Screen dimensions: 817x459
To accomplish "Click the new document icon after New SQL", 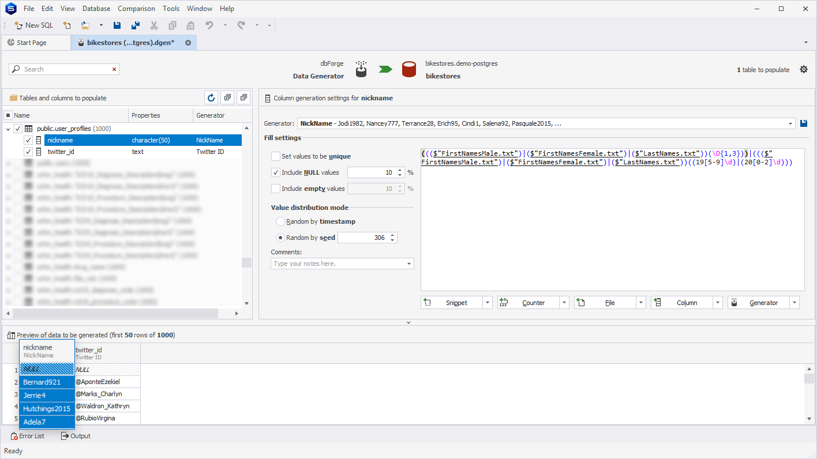I will (x=67, y=25).
